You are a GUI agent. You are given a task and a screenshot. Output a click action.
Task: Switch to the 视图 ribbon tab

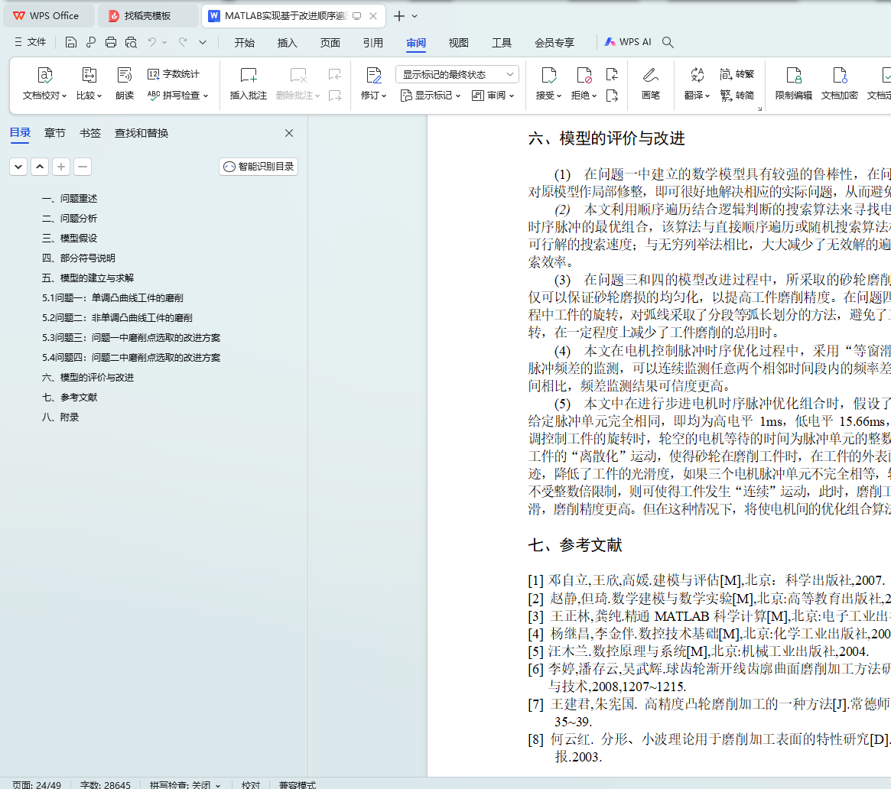tap(458, 43)
